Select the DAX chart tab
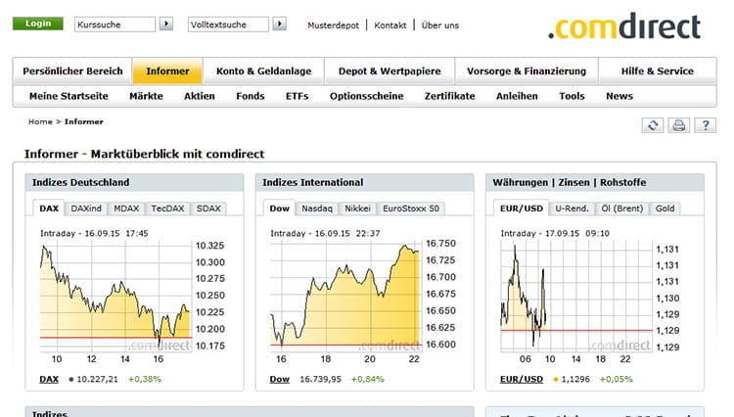 tap(49, 208)
